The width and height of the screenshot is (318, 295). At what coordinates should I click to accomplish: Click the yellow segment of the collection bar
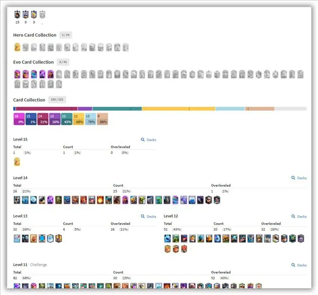click(x=179, y=108)
